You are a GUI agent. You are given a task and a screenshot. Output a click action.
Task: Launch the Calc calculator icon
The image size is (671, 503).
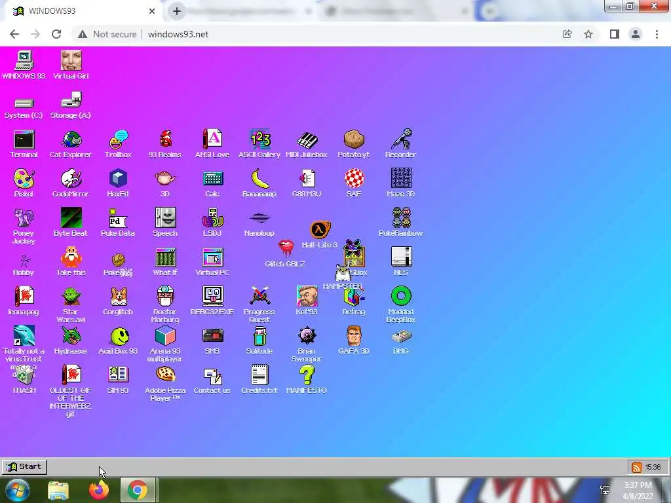coord(212,179)
